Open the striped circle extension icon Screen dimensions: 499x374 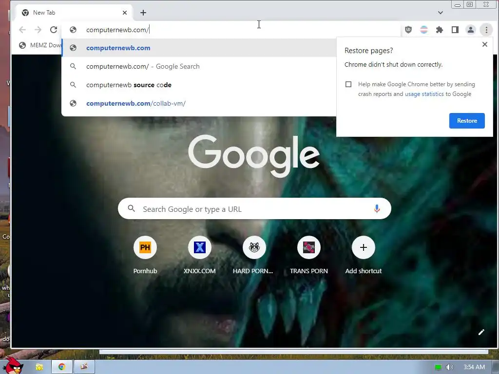click(x=424, y=30)
